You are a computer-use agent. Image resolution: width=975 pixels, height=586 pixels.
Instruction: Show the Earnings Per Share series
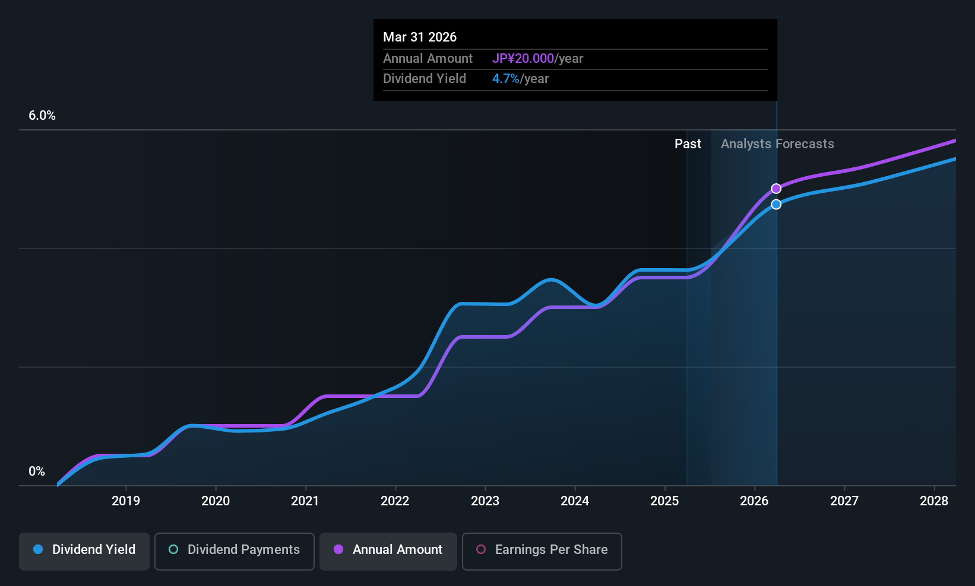coord(542,551)
